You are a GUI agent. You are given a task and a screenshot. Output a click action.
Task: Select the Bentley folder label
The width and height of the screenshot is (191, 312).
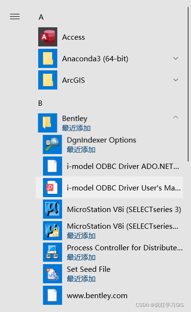(74, 118)
